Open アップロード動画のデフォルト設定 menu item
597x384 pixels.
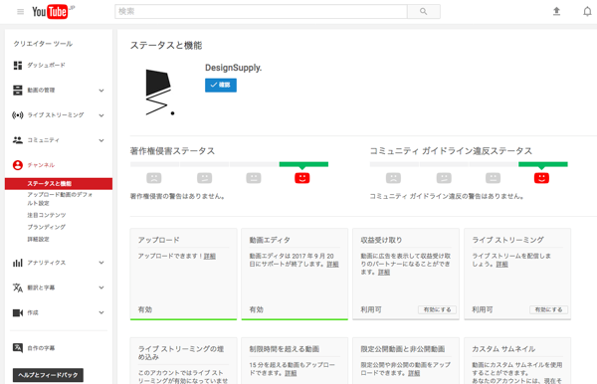point(60,199)
